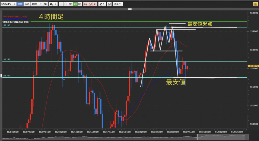Click the zoom out minus icon
259x141 pixels.
tap(66, 4)
